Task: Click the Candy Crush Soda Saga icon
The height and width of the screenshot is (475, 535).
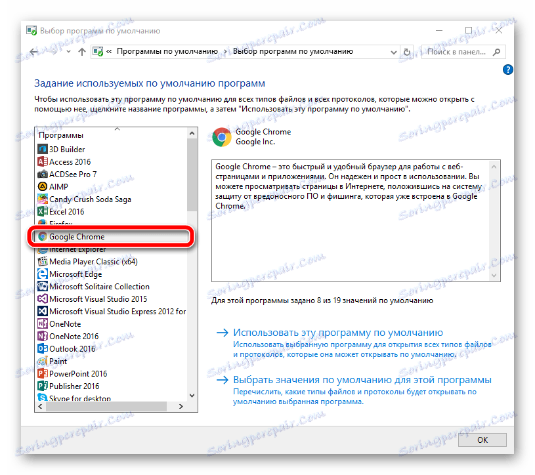Action: pyautogui.click(x=42, y=199)
